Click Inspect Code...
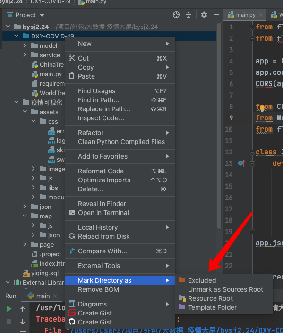The width and height of the screenshot is (283, 333). (x=120, y=118)
